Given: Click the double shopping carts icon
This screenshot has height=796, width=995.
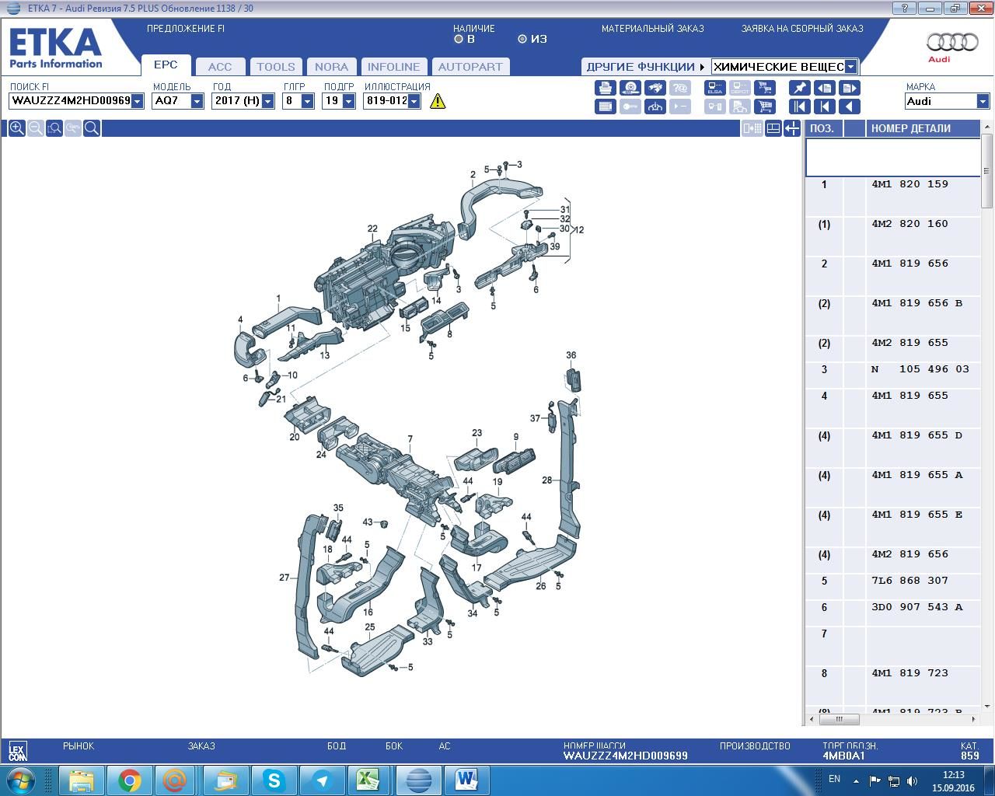Looking at the screenshot, I should pyautogui.click(x=765, y=106).
